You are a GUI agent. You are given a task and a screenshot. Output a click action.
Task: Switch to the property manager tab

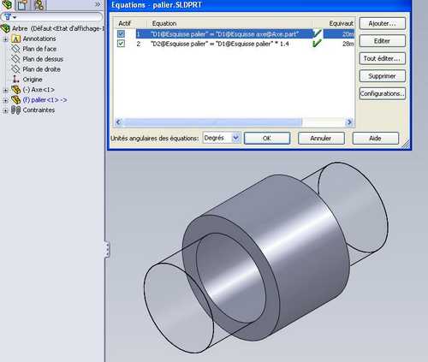[22, 5]
